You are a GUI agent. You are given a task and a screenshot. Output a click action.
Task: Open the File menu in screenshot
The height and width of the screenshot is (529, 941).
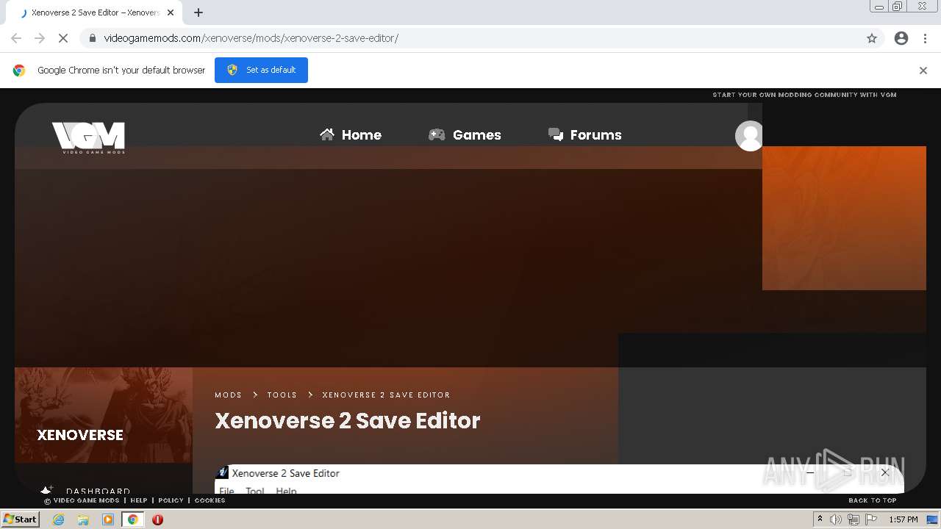(x=226, y=490)
